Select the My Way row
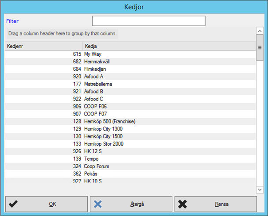 130,54
